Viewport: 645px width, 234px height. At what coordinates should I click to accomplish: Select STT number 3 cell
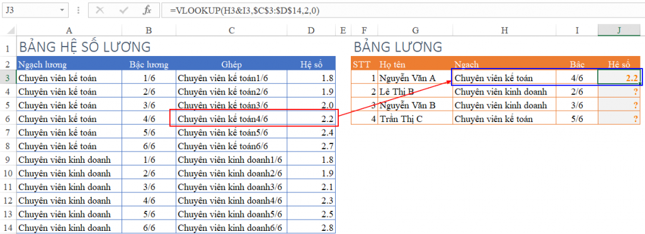click(x=365, y=104)
